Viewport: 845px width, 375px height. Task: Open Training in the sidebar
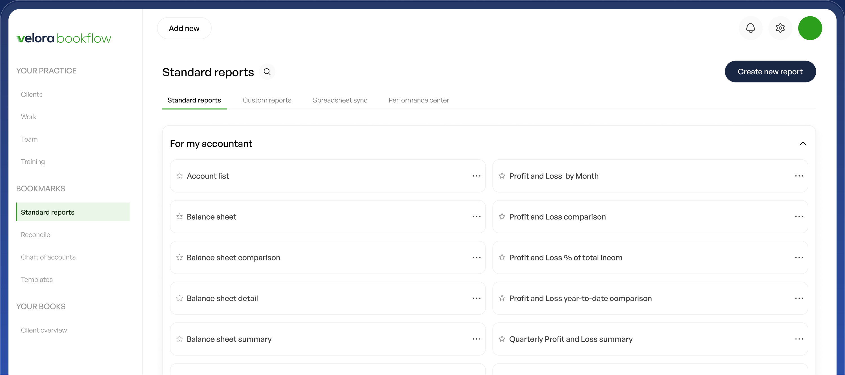coord(33,162)
